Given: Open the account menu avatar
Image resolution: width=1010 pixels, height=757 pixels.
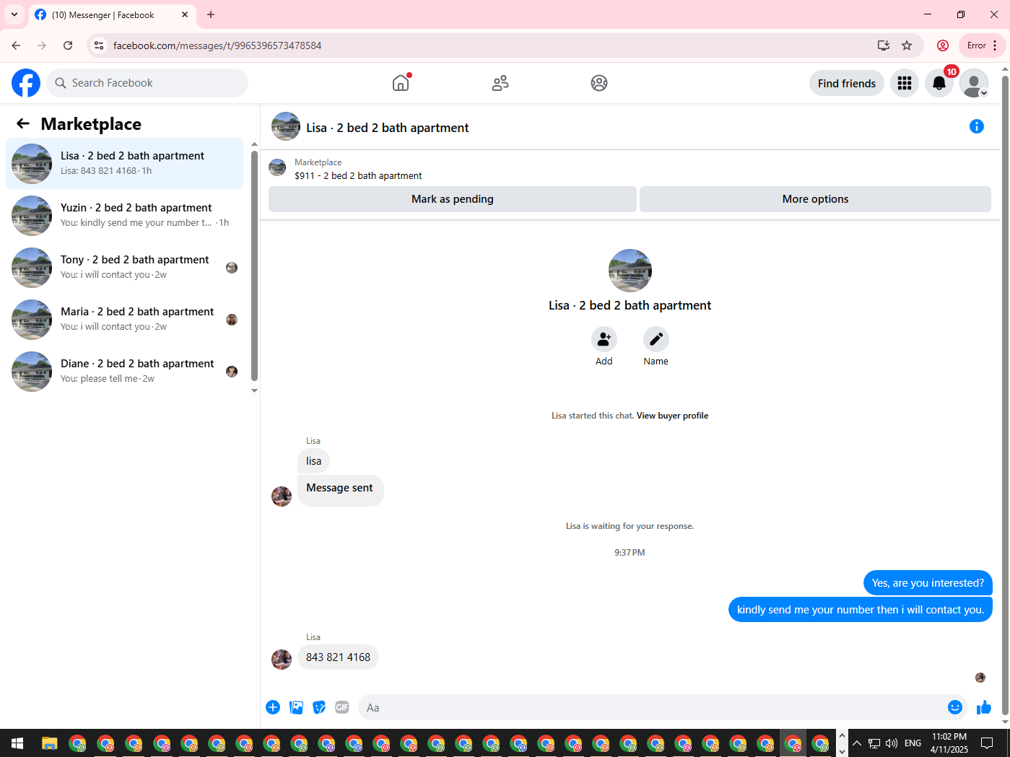Looking at the screenshot, I should tap(974, 83).
